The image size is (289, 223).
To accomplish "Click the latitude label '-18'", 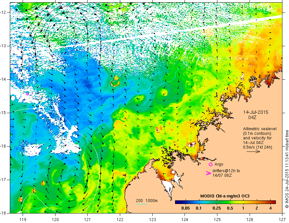I will pos(3,213).
